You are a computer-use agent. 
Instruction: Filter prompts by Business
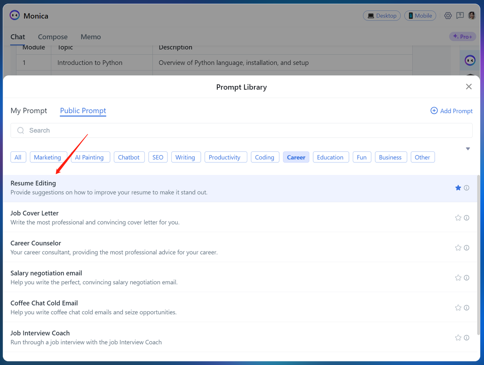[390, 157]
